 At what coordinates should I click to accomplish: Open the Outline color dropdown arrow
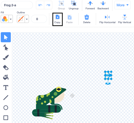tap(27, 19)
